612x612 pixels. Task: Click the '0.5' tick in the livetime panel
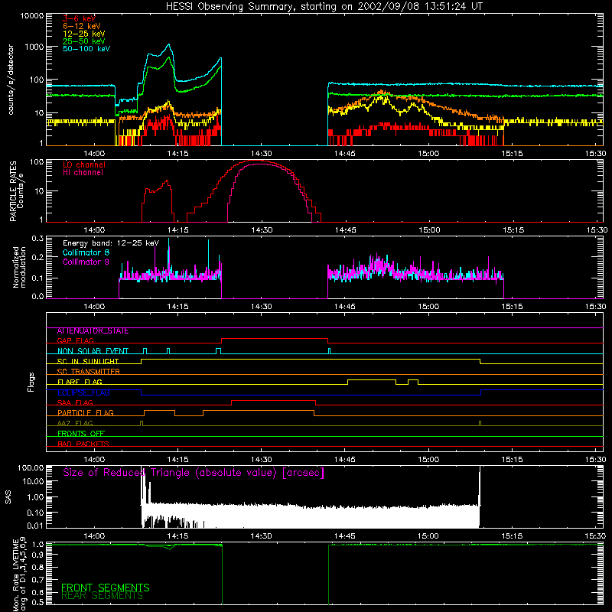click(37, 602)
